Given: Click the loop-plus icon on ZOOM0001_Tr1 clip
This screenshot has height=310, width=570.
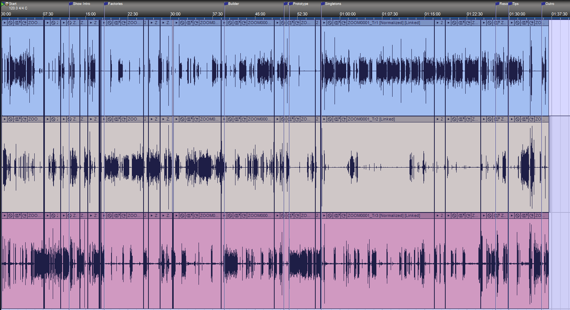Looking at the screenshot, I should pyautogui.click(x=344, y=23).
